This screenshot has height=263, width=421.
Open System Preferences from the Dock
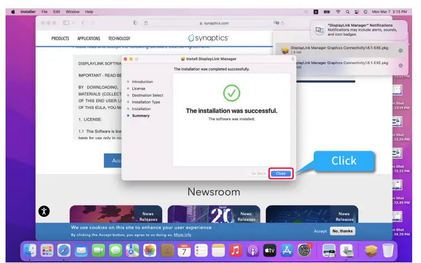(x=304, y=251)
